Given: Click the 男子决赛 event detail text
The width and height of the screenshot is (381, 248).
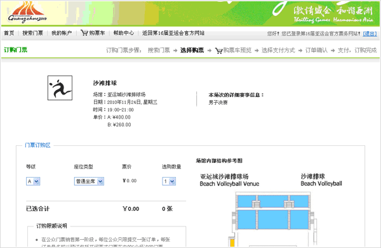Looking at the screenshot, I should 218,102.
